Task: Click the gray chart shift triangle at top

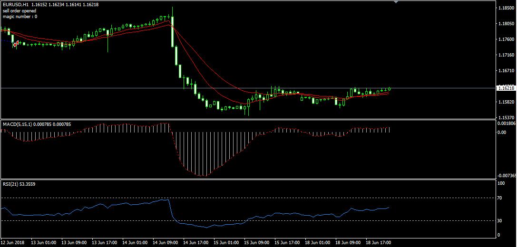Action: [396, 2]
